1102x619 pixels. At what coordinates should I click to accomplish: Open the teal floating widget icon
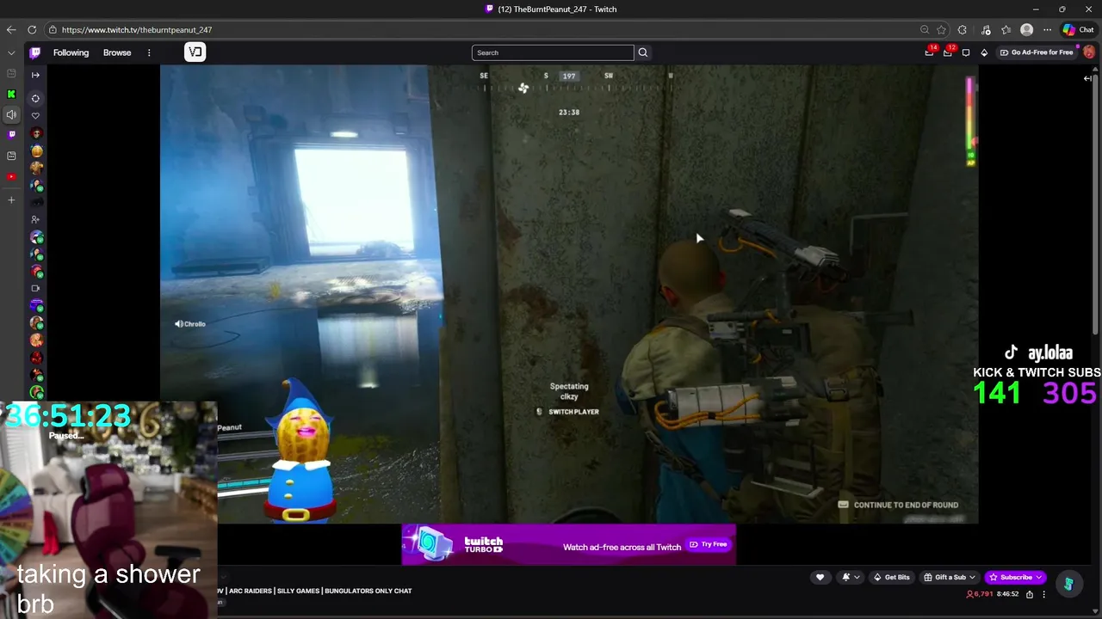[1068, 584]
